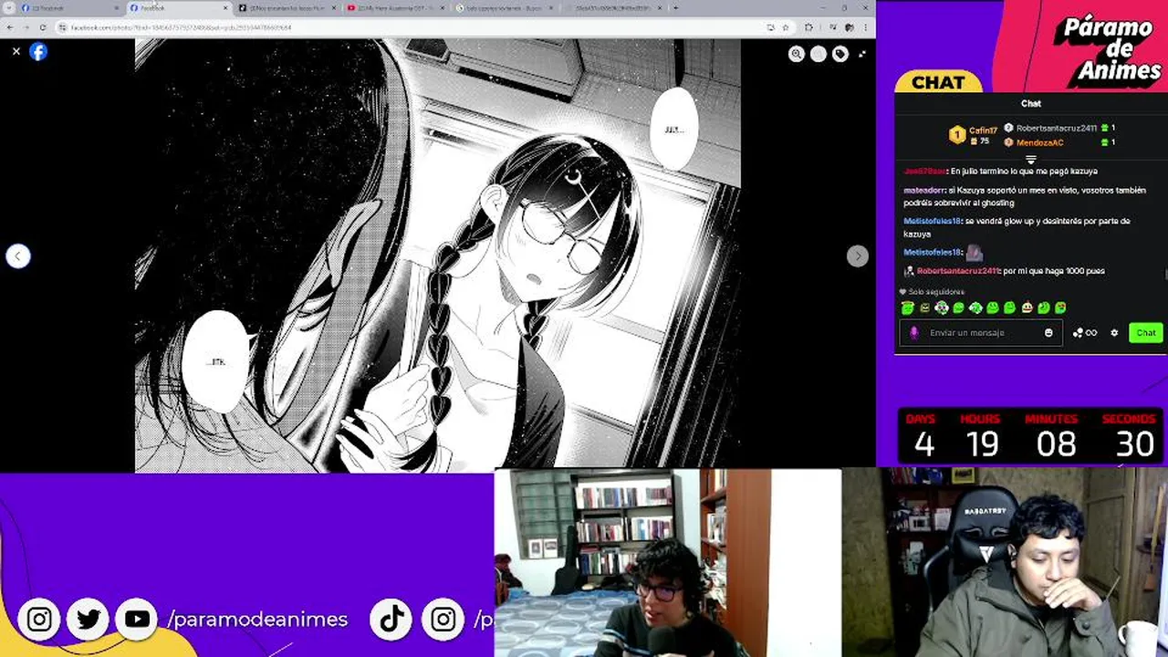Screen dimensions: 1168x657
Task: Click MendozaAC in the leaderboard
Action: (1039, 142)
